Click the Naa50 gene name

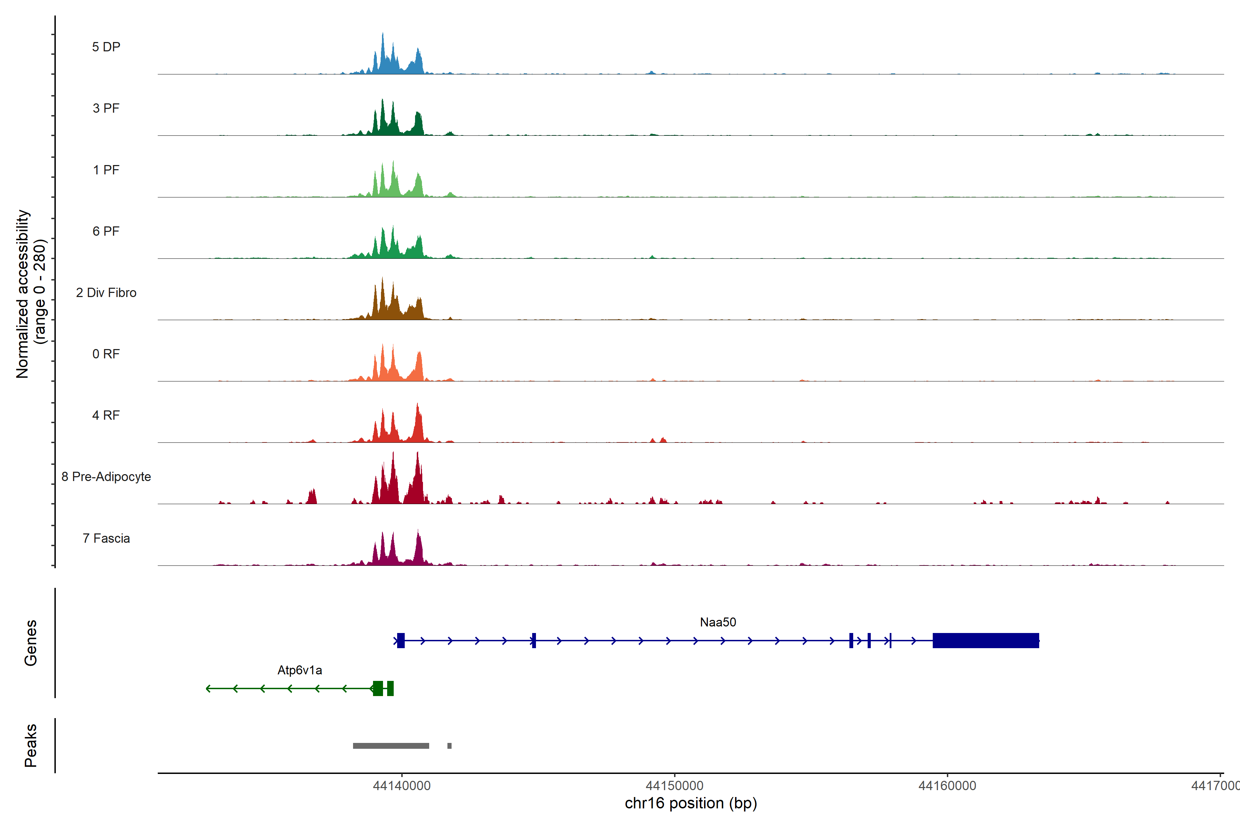(717, 622)
